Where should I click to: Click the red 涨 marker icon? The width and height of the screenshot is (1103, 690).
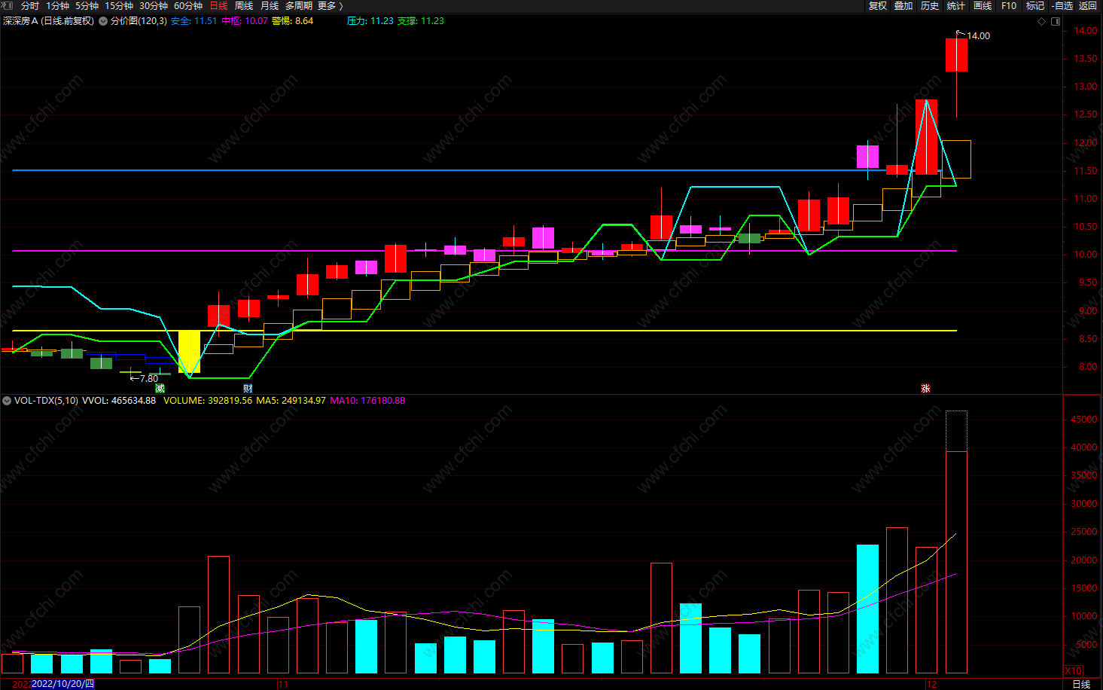[x=925, y=388]
